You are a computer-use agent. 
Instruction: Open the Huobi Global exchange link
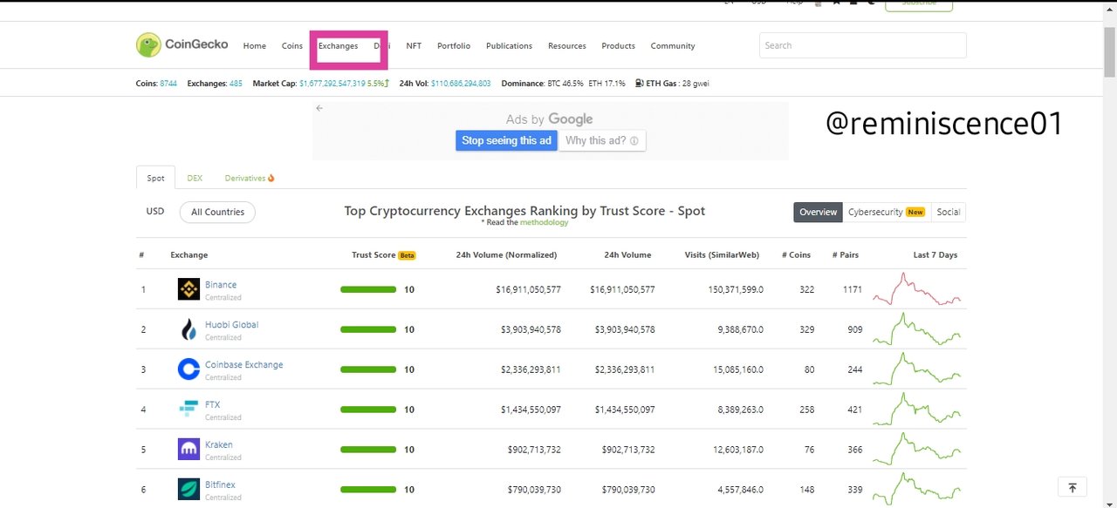pos(231,325)
